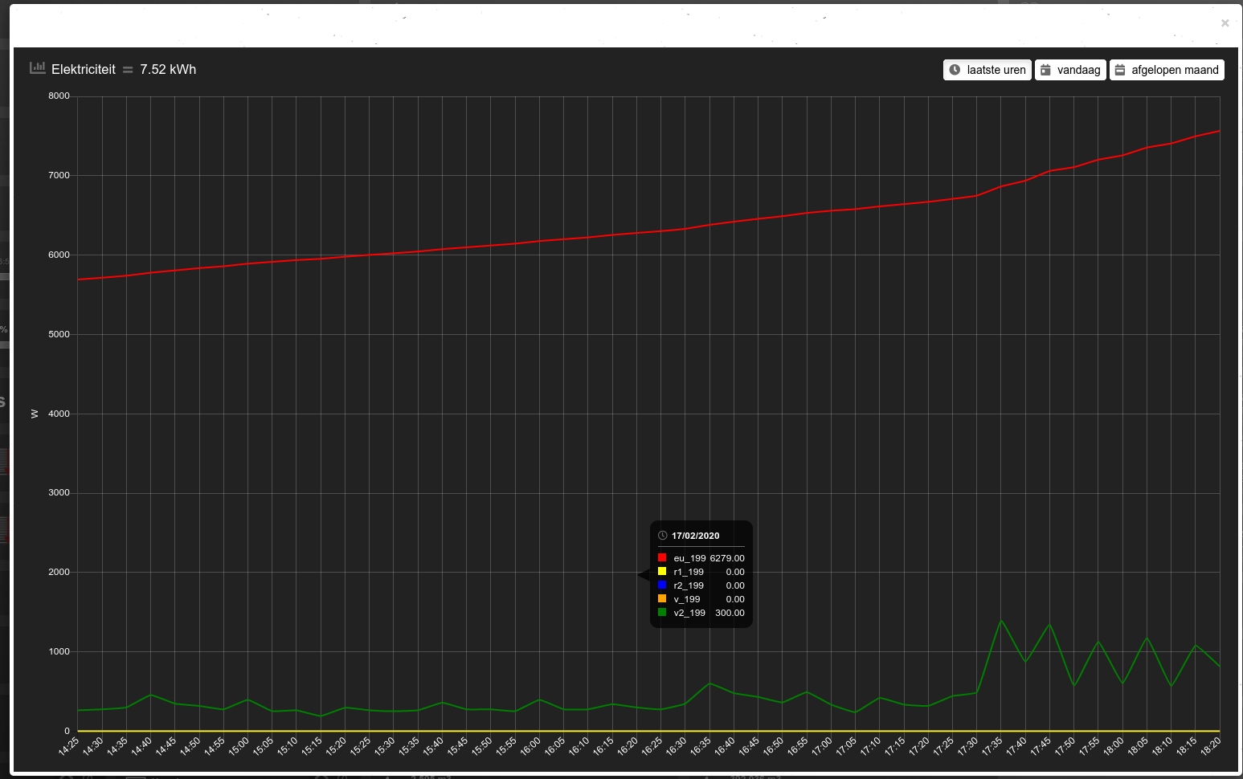Click the '1000' y-axis label

click(59, 651)
